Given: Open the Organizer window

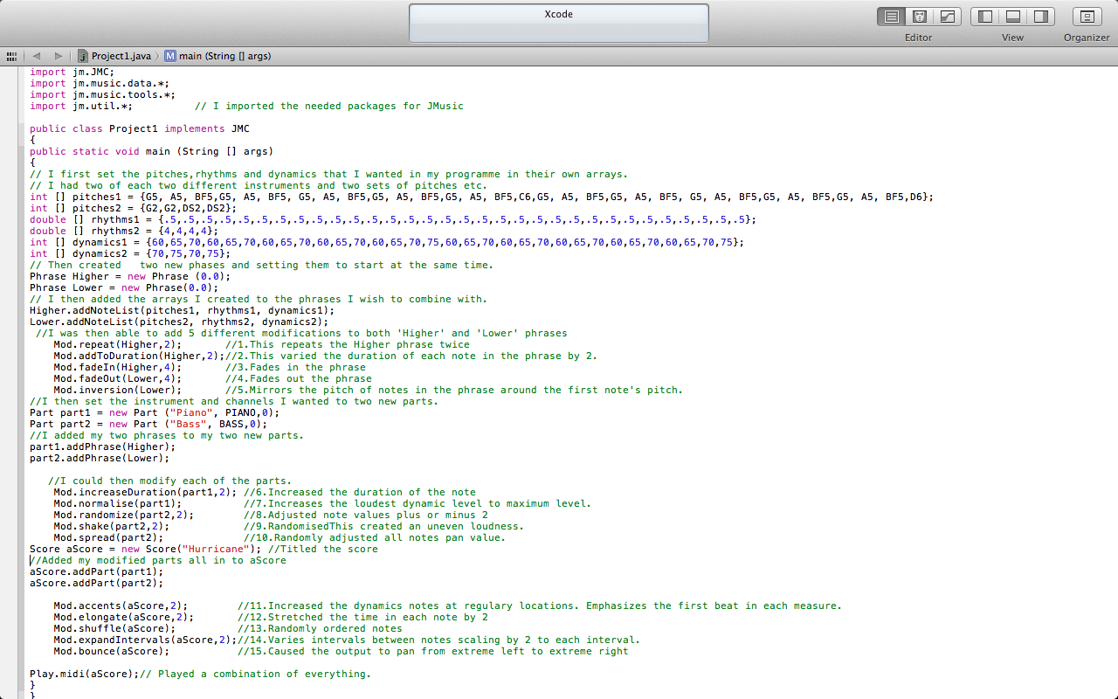Looking at the screenshot, I should point(1087,17).
